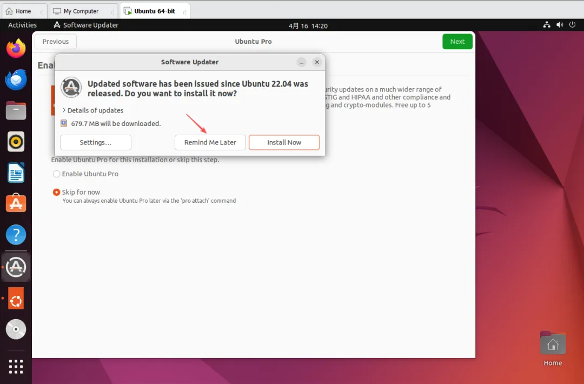Select Enable Ubuntu Pro radio option
This screenshot has width=584, height=384.
tap(57, 174)
